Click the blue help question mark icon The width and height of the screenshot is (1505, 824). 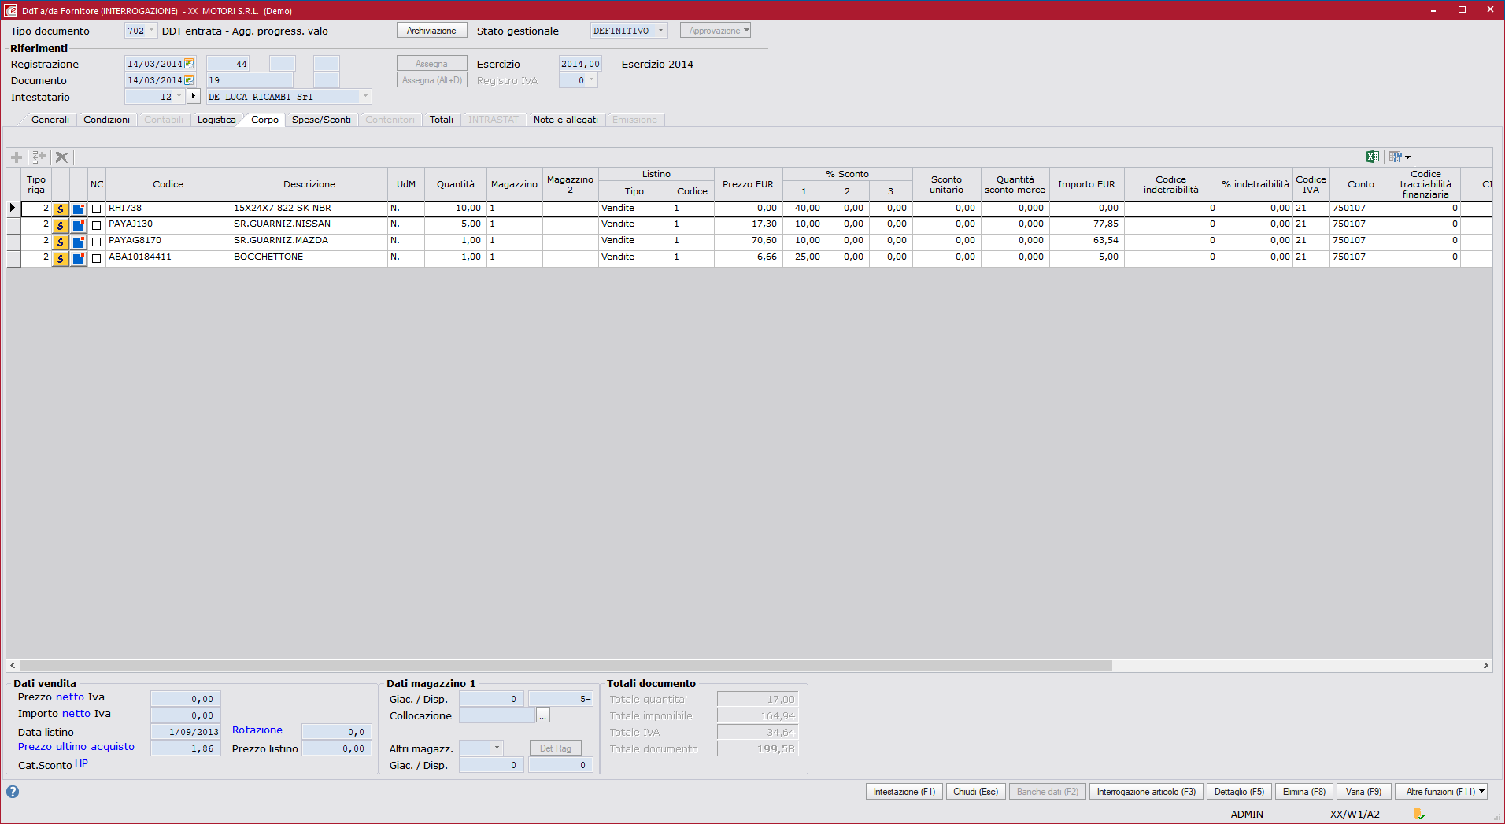click(13, 792)
